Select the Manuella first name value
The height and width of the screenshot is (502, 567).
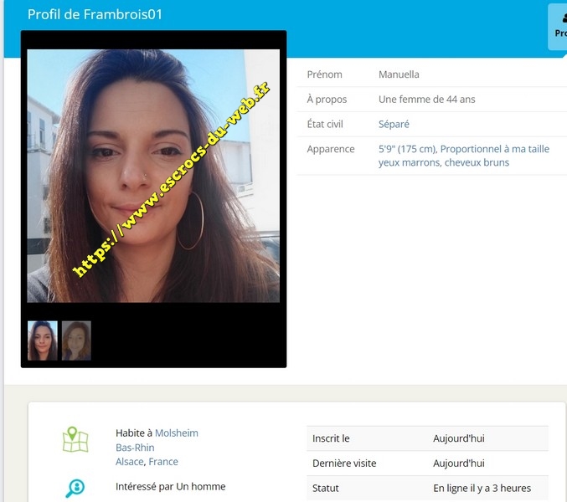click(x=399, y=74)
